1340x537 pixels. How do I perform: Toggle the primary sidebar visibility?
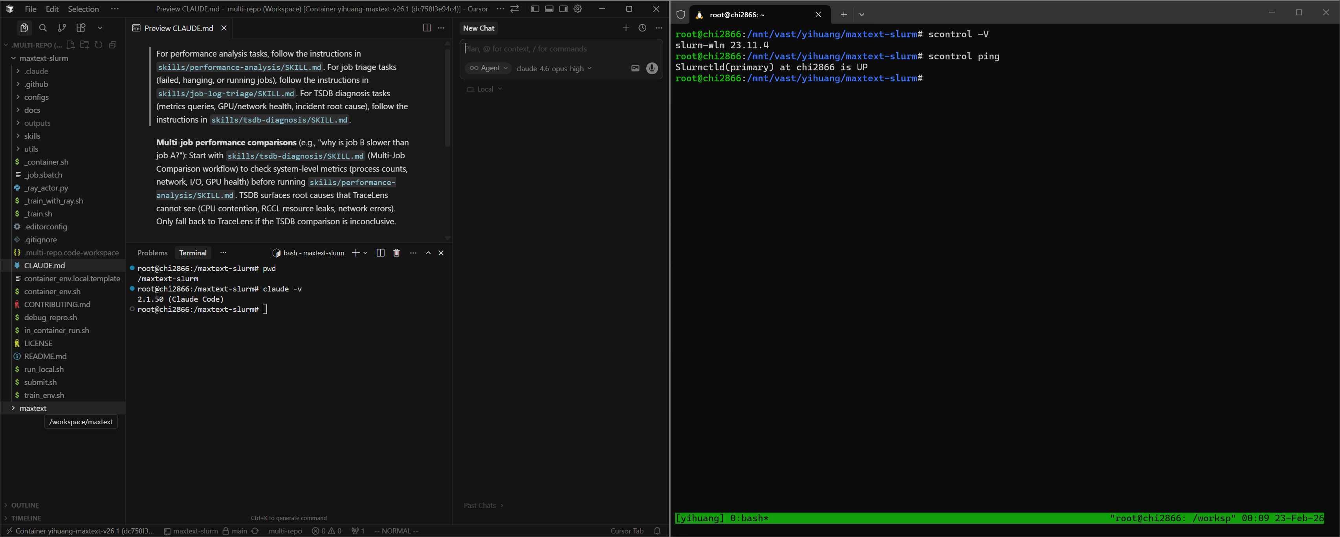pos(535,9)
